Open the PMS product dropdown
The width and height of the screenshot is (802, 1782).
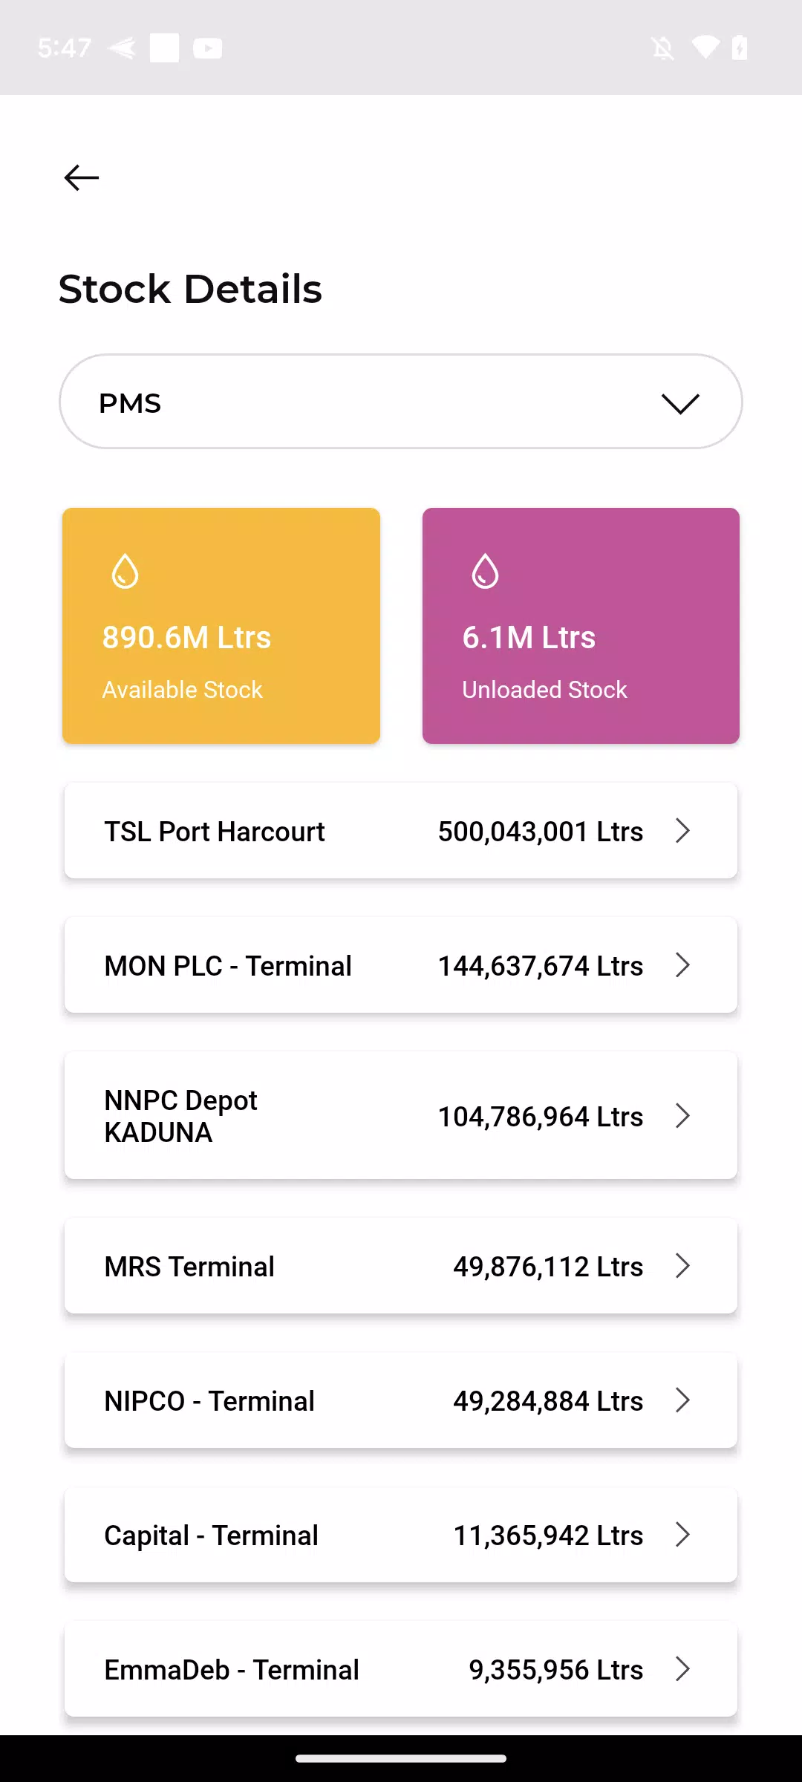coord(401,402)
